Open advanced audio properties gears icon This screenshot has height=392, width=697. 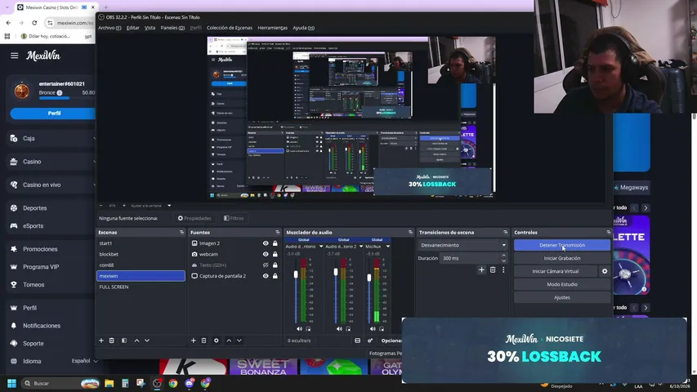[370, 341]
